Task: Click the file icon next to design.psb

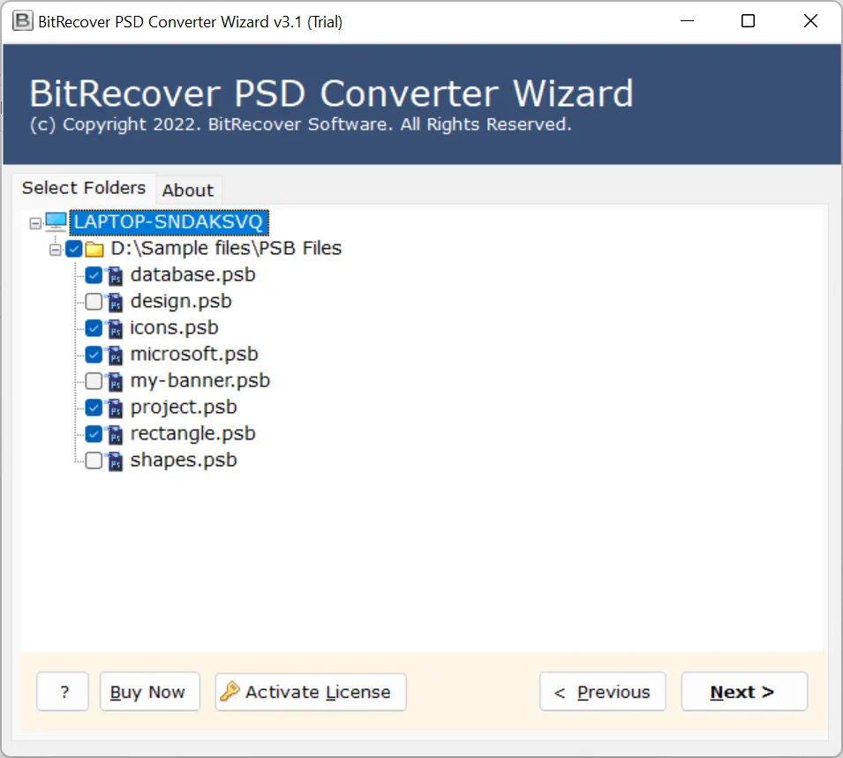Action: coord(115,302)
